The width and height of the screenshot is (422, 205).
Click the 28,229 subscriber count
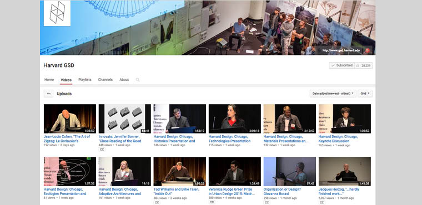pyautogui.click(x=366, y=65)
